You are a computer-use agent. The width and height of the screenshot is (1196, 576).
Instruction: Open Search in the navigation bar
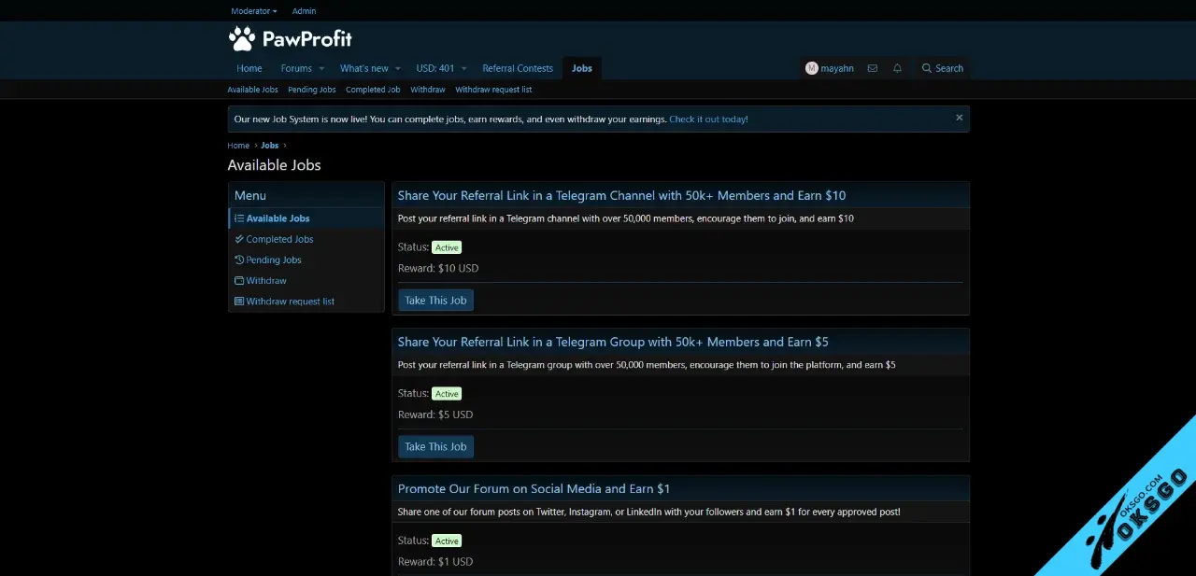pos(942,68)
